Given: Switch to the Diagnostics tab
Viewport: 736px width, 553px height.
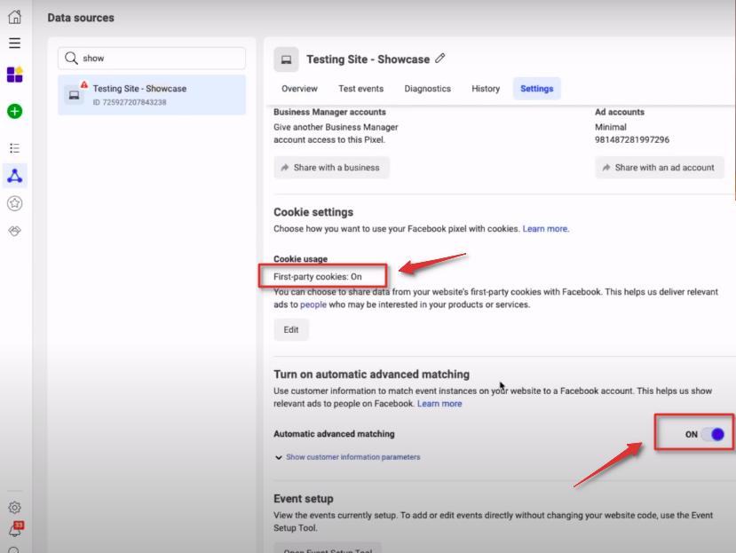Looking at the screenshot, I should click(428, 89).
